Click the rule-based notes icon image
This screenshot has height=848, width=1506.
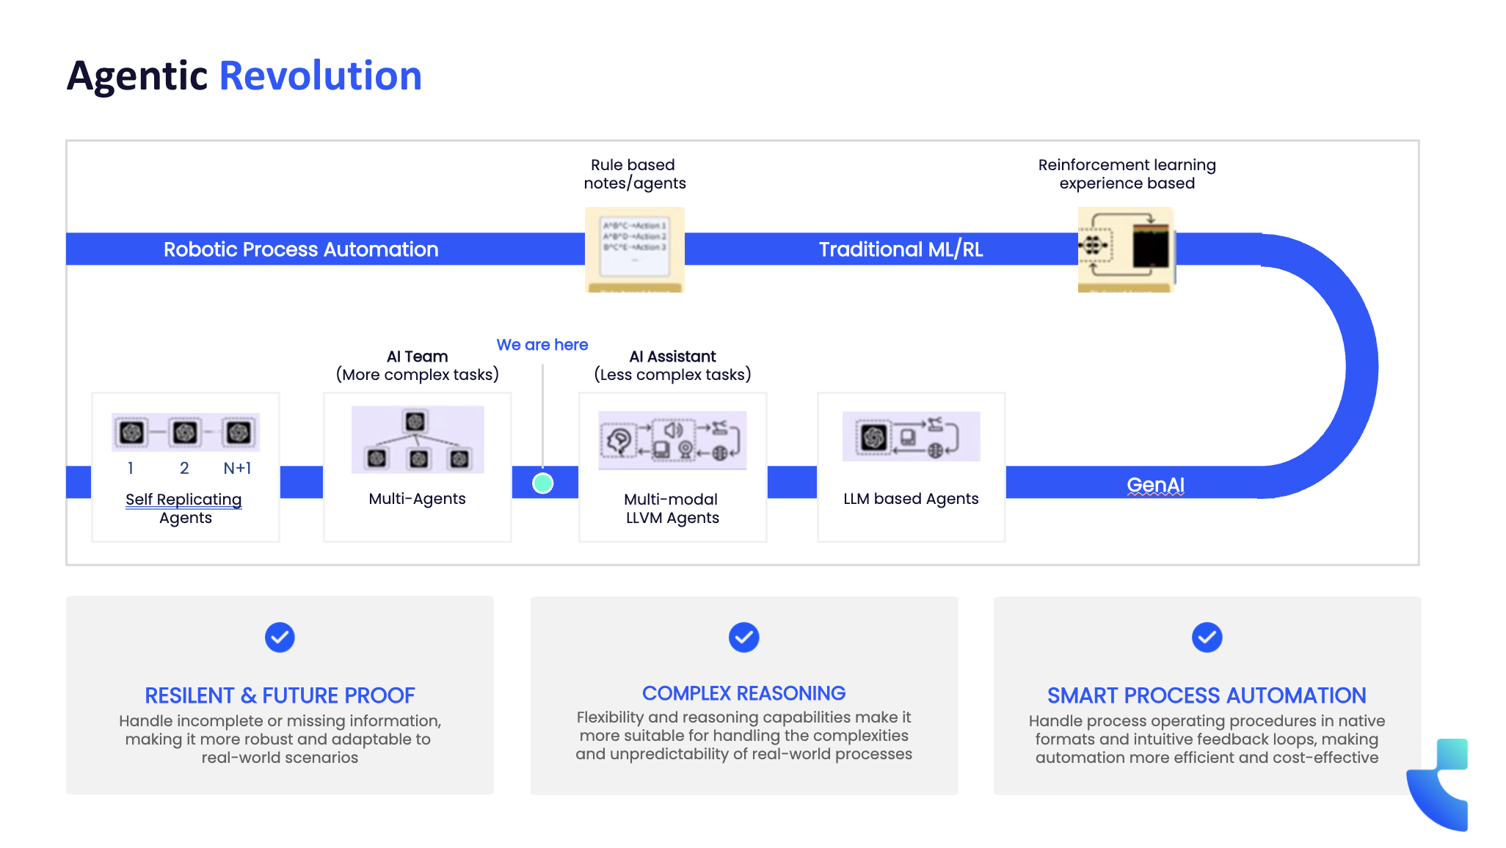click(x=635, y=249)
